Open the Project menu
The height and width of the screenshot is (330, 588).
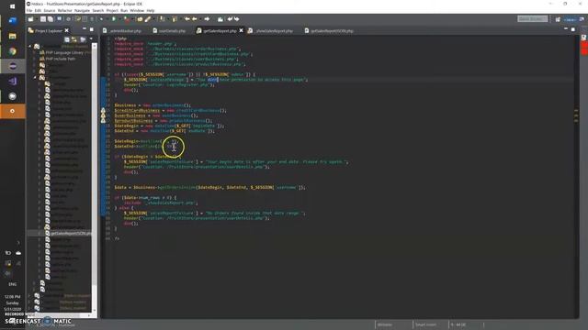[112, 10]
